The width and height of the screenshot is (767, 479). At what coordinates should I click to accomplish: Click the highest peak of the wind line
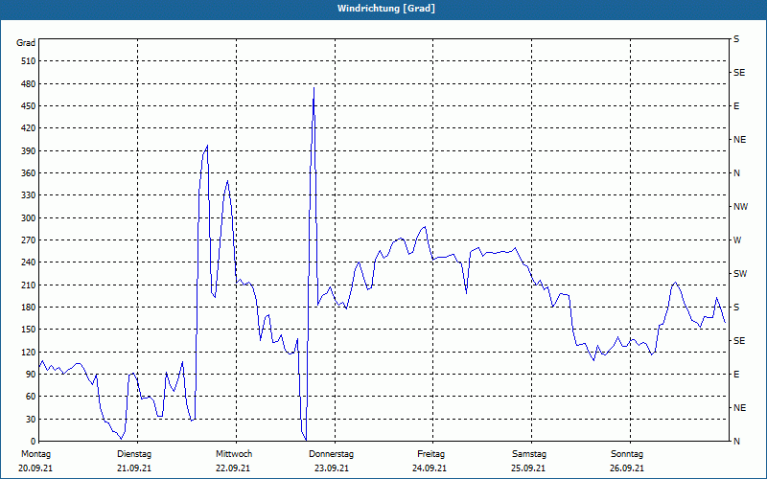(314, 88)
